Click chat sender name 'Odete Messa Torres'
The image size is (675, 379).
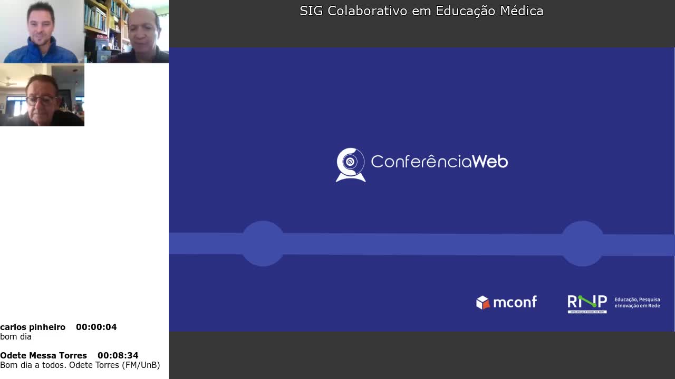[43, 355]
